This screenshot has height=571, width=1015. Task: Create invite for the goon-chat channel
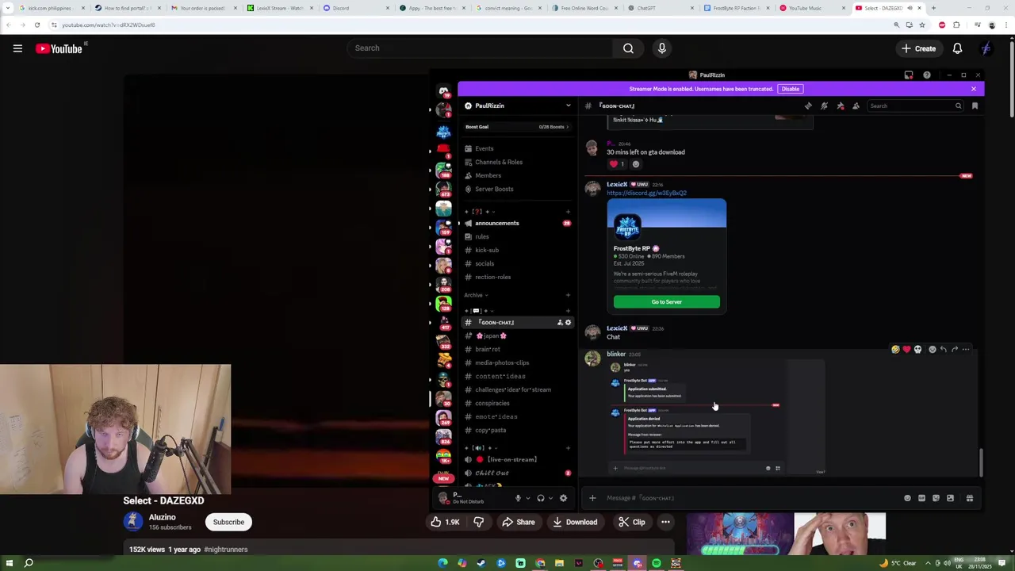pyautogui.click(x=560, y=323)
